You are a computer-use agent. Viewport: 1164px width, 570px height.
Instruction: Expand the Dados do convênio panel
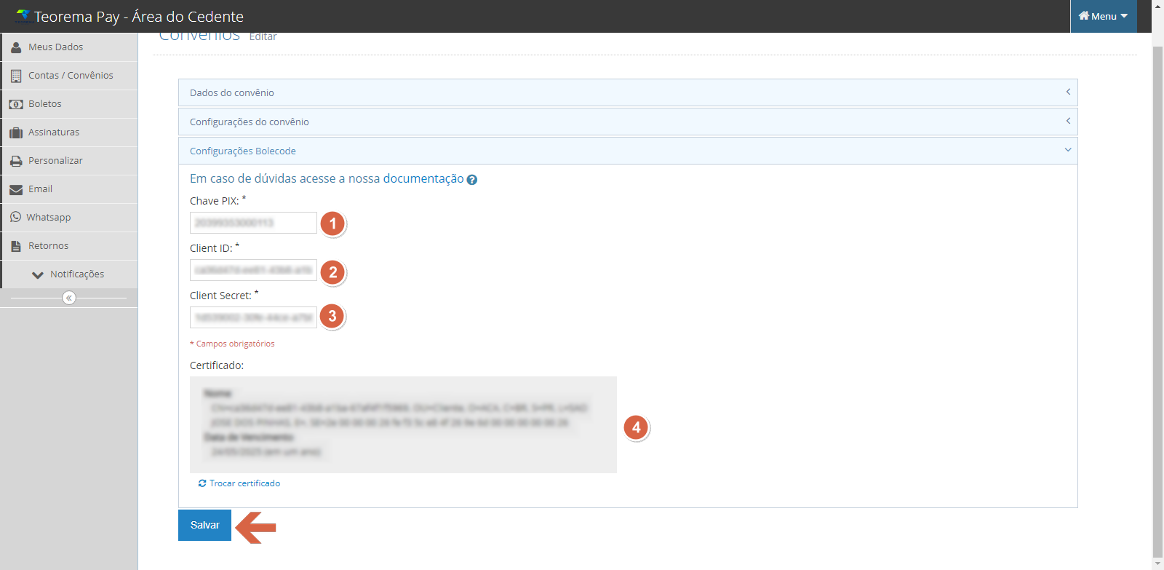[628, 92]
